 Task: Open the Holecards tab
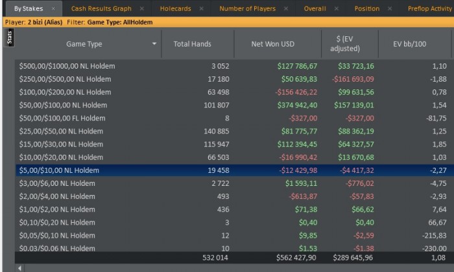(x=175, y=9)
